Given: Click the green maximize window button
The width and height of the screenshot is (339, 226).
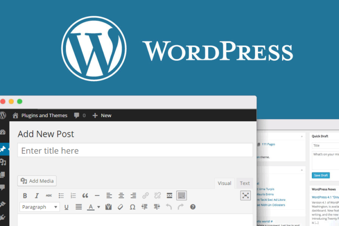Looking at the screenshot, I should coord(20,101).
